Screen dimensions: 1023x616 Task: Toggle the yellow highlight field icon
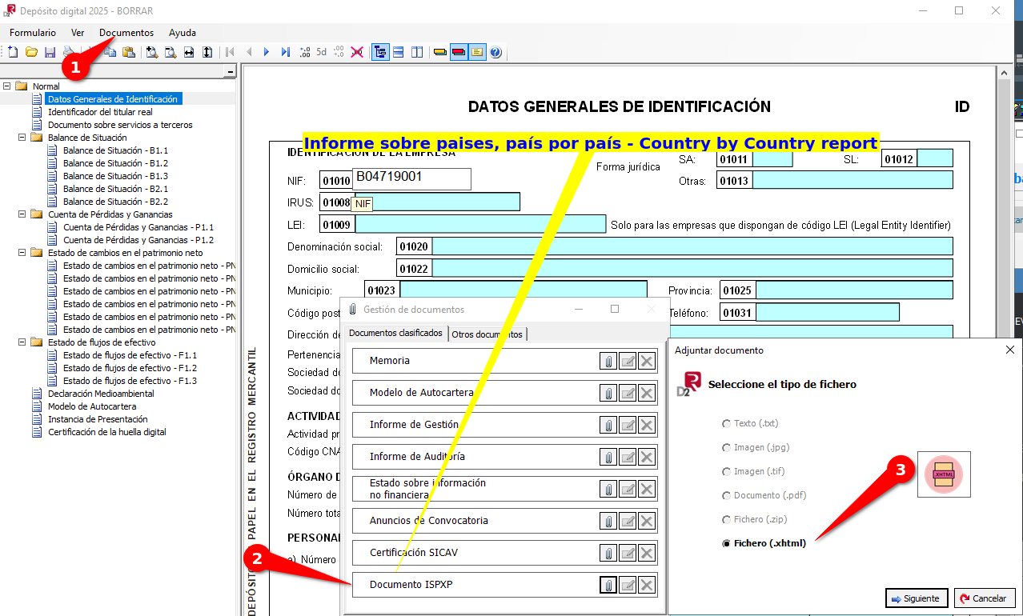pos(440,52)
